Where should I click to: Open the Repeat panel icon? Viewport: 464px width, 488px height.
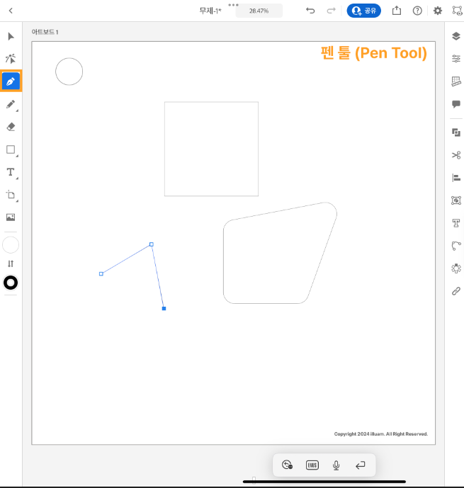click(456, 268)
